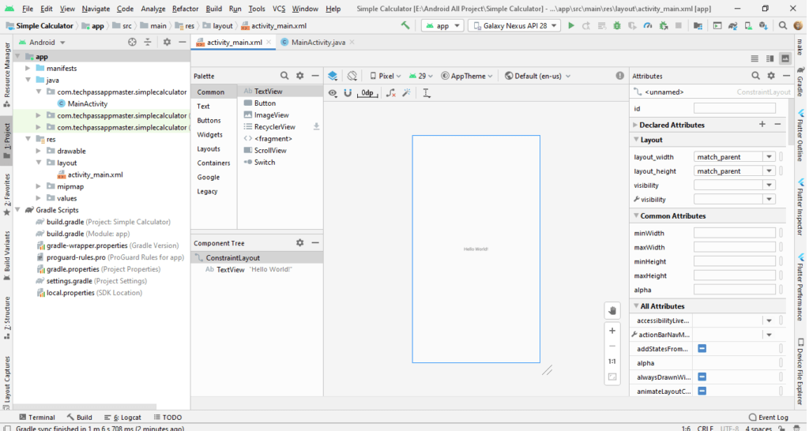The image size is (809, 431).
Task: Reset zoom to 1:1
Action: [612, 362]
